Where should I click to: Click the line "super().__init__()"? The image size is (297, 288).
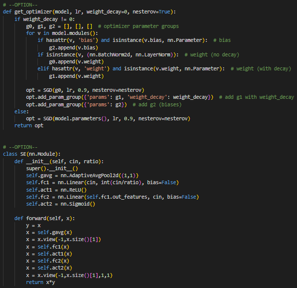point(52,169)
